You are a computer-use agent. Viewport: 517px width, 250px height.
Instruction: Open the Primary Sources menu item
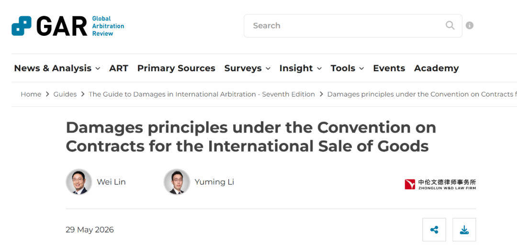(176, 68)
